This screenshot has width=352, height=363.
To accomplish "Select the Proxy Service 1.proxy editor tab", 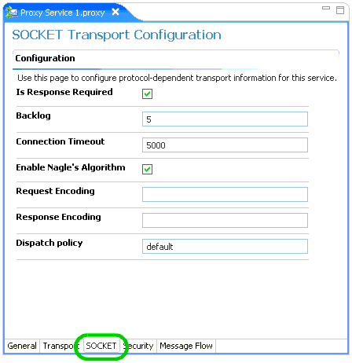I will coord(62,13).
